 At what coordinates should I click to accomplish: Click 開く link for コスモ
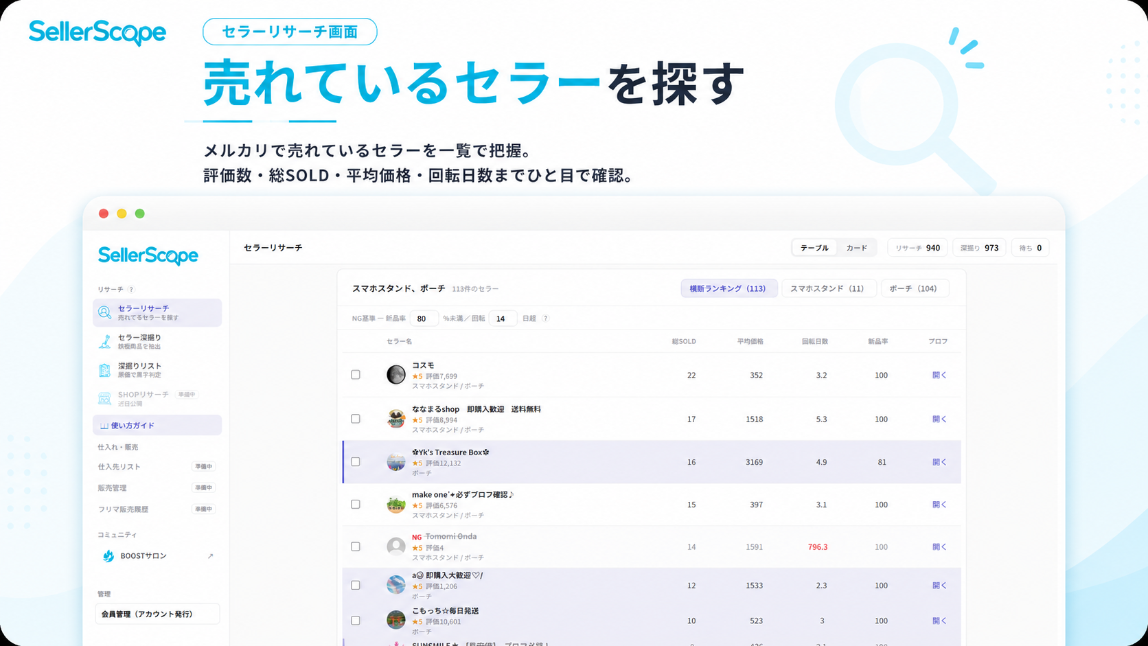(x=939, y=376)
